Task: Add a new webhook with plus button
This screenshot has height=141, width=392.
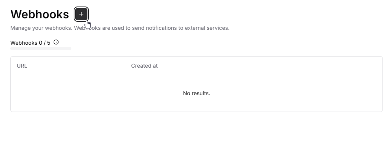Action: click(81, 14)
